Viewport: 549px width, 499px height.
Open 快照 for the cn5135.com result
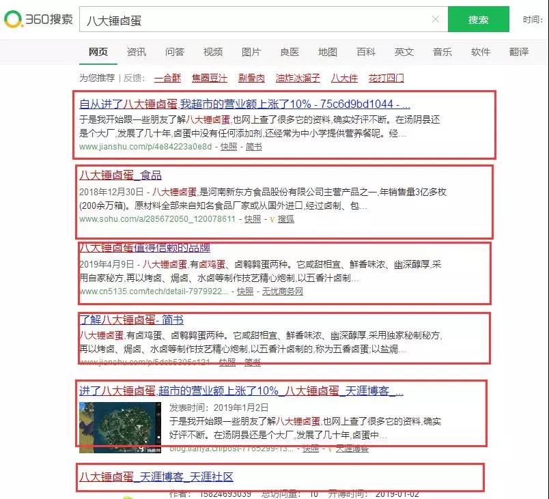(x=245, y=291)
